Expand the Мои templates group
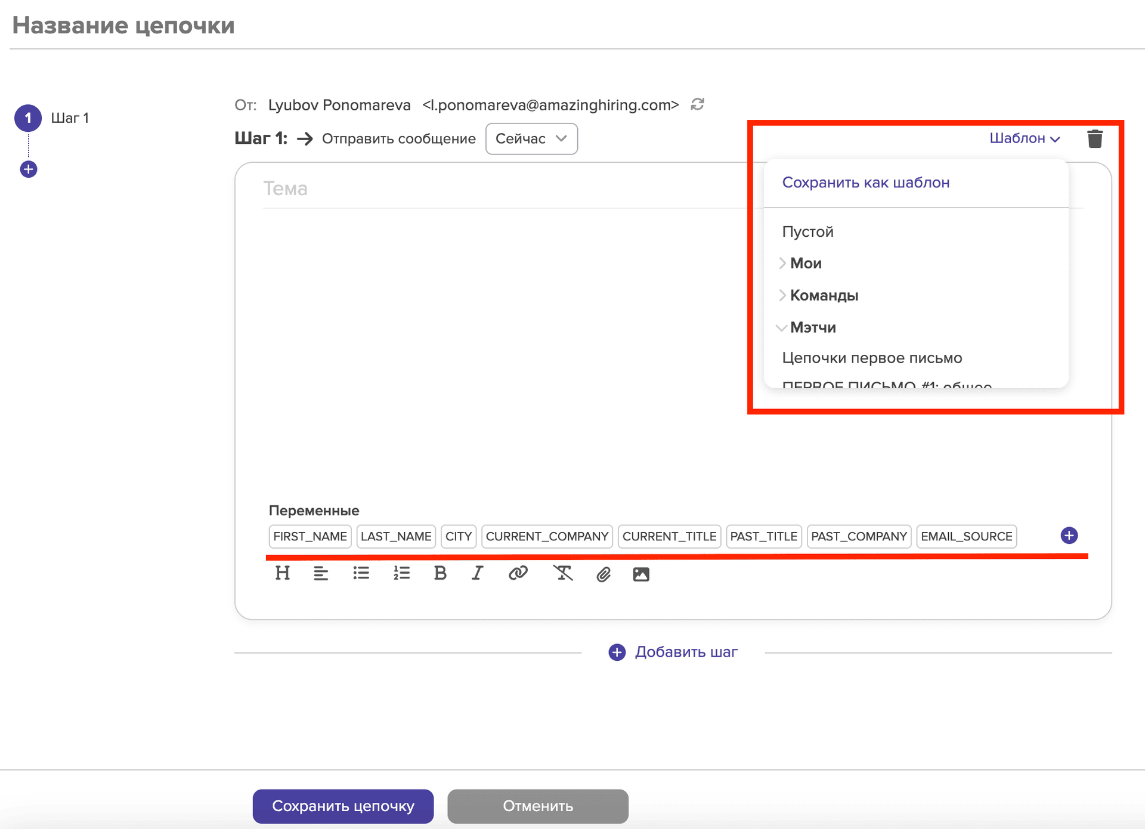Image resolution: width=1145 pixels, height=829 pixels. click(805, 263)
